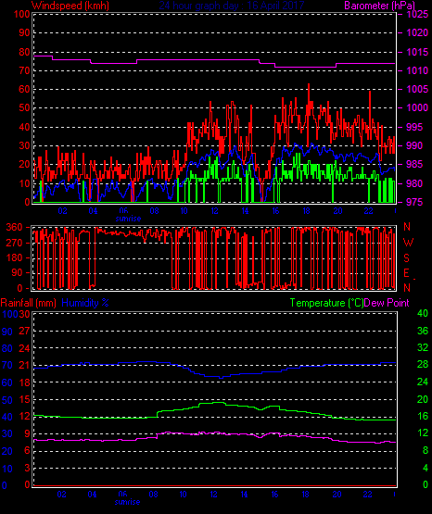
Task: Click the 02 hour tick on bottom graph
Action: [x=62, y=494]
